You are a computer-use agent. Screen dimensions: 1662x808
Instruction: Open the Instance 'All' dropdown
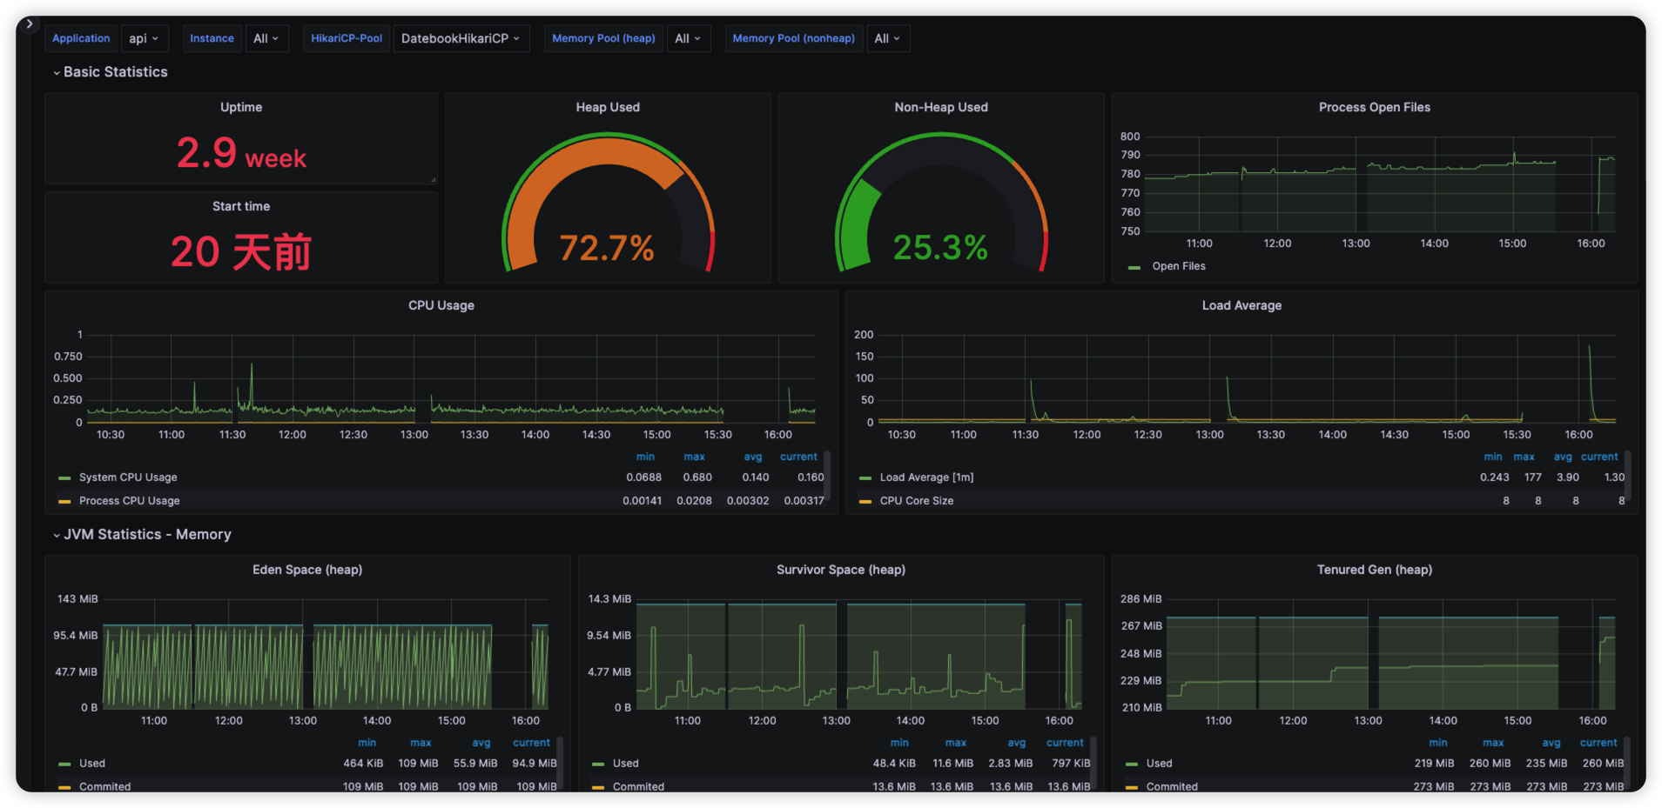pyautogui.click(x=266, y=38)
